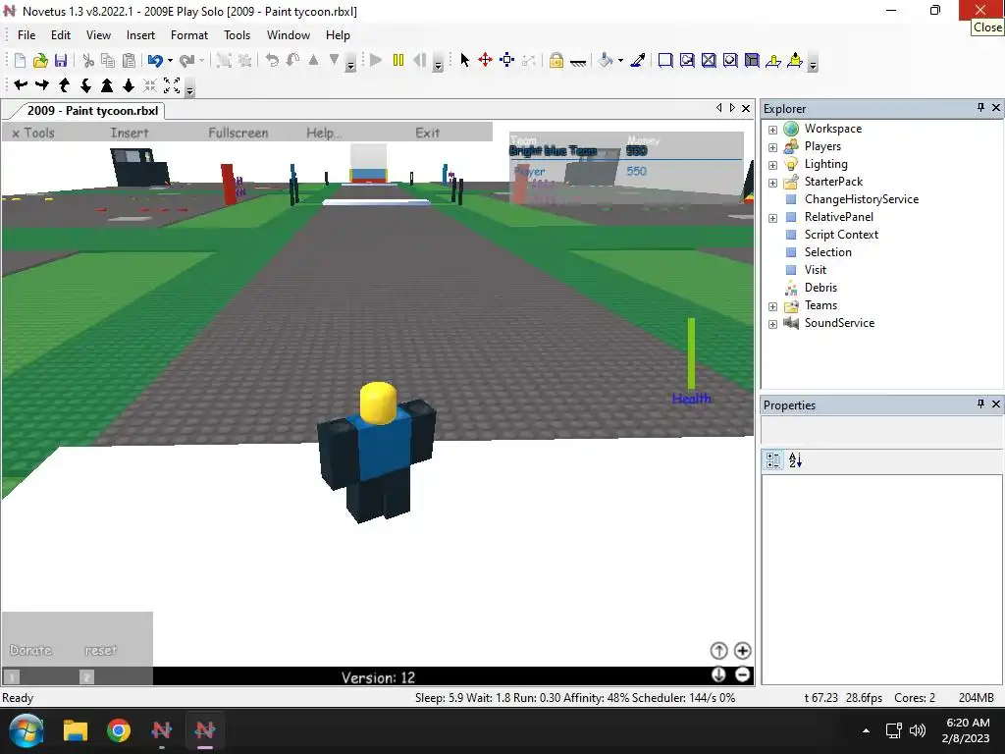1005x754 pixels.
Task: Open the Undo history dropdown arrow
Action: pos(170,60)
